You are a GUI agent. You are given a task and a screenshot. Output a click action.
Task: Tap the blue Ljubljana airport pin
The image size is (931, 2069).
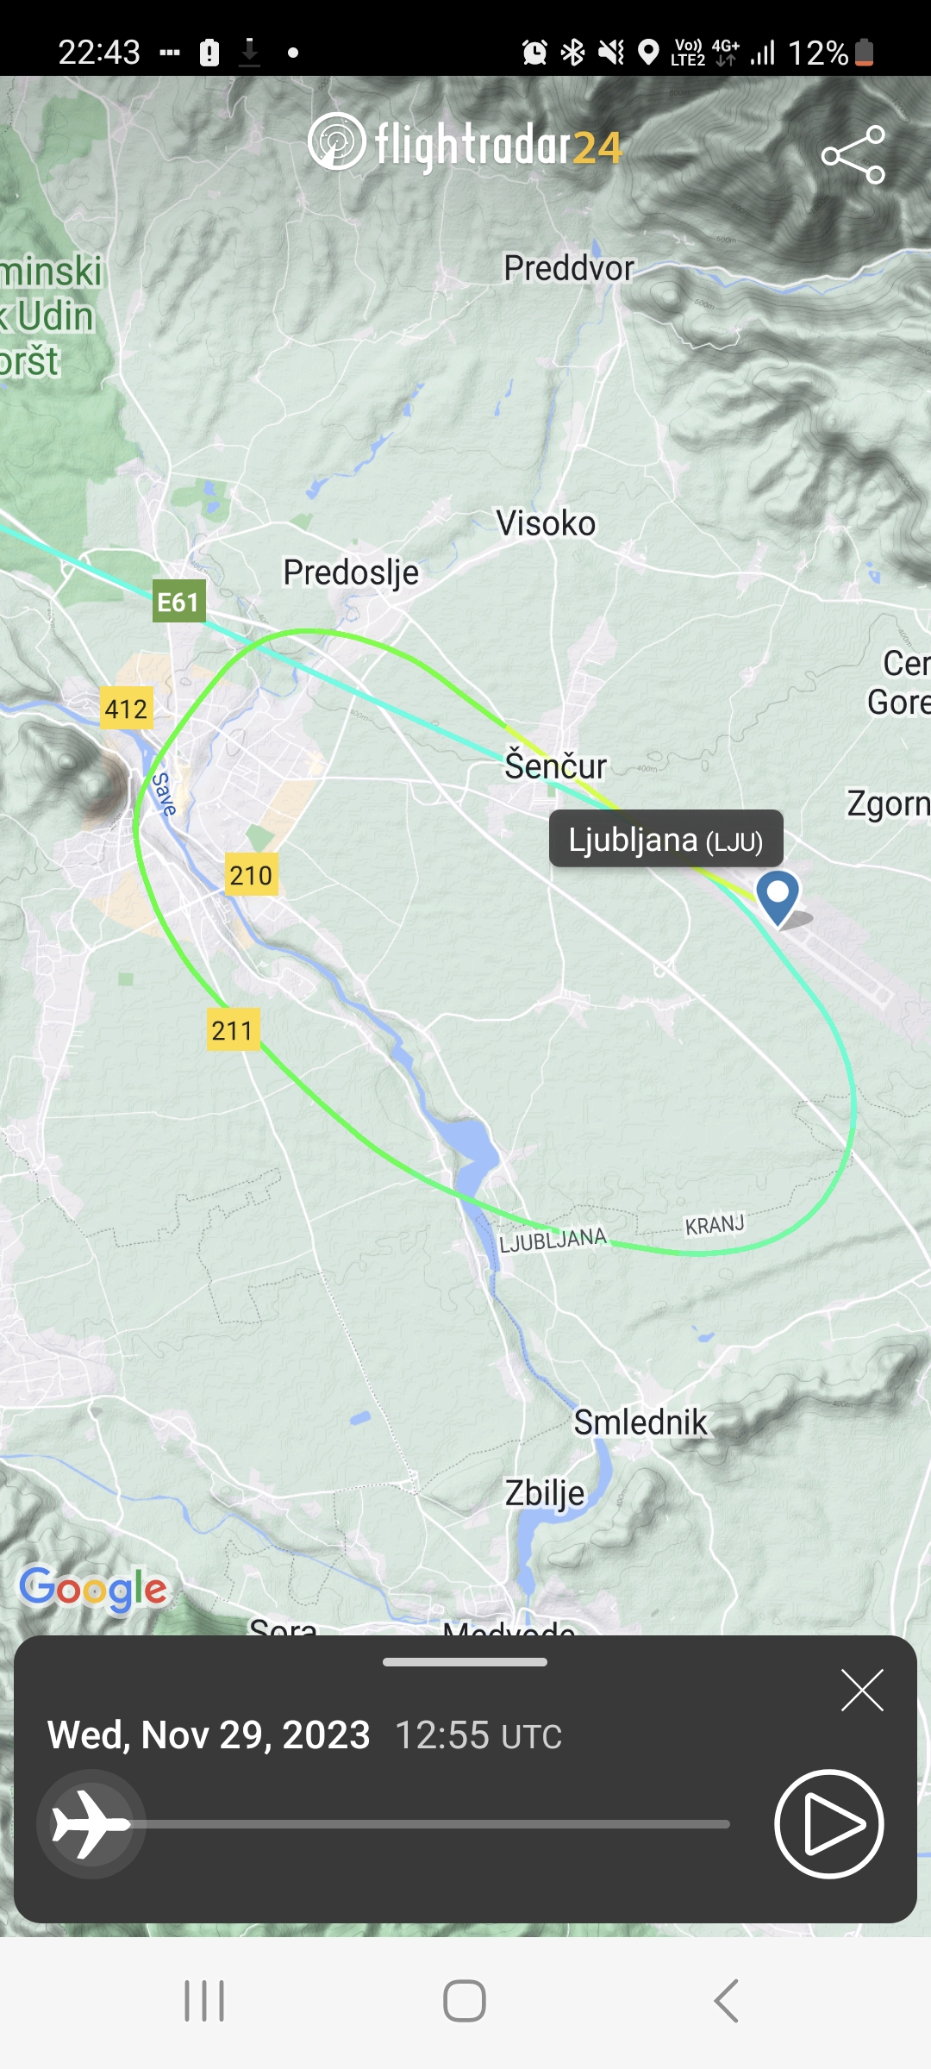tap(778, 898)
